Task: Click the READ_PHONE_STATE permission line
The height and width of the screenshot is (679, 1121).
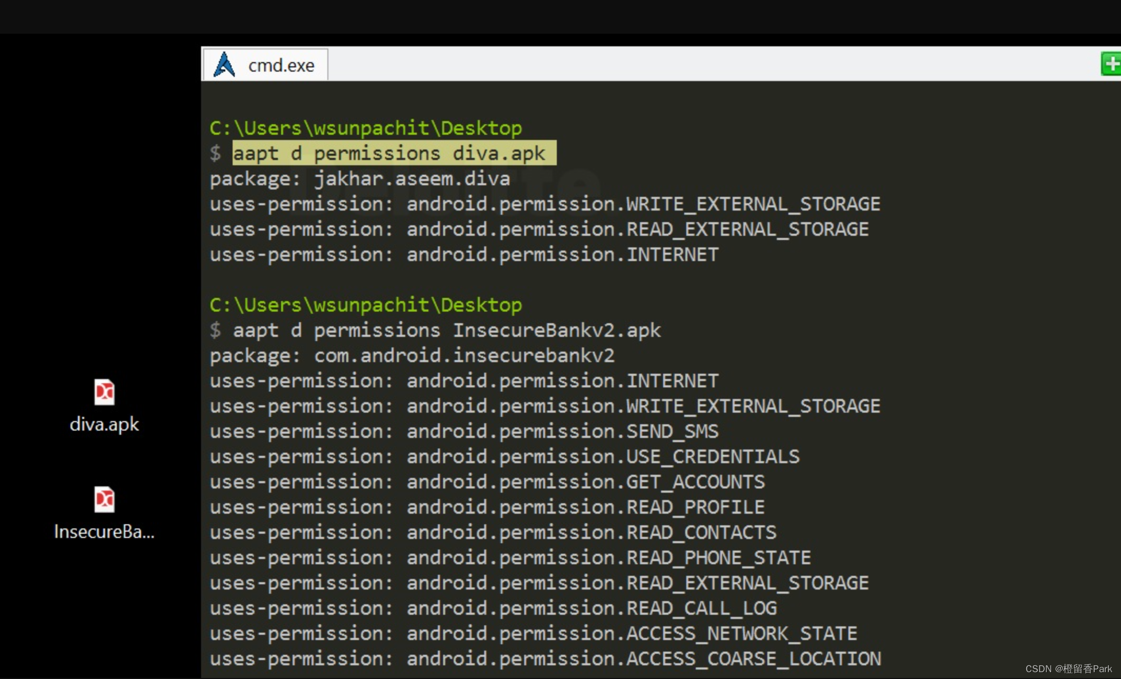Action: (511, 557)
